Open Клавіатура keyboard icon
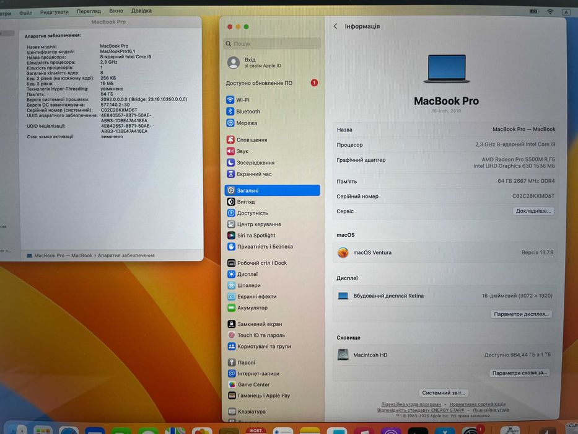 (x=232, y=412)
